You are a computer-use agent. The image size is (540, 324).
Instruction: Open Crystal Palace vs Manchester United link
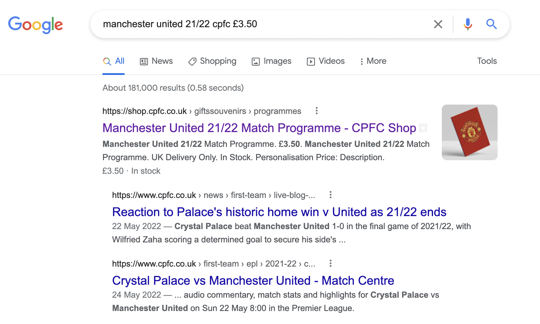pyautogui.click(x=253, y=281)
